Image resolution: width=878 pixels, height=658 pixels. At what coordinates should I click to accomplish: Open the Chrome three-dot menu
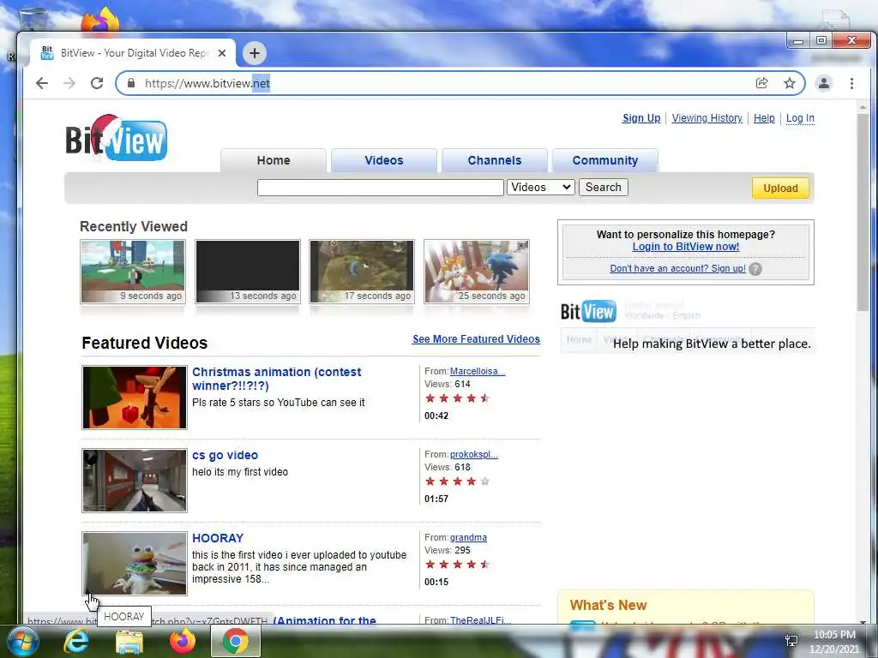pos(851,83)
